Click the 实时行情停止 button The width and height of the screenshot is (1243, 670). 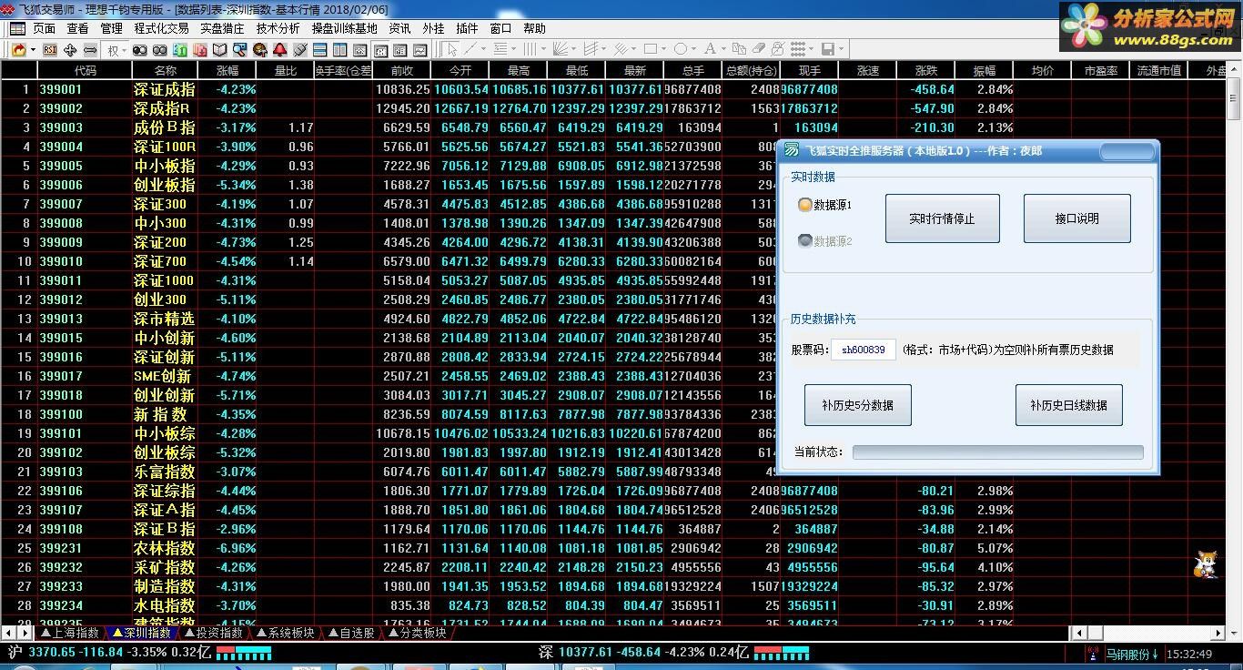[942, 218]
